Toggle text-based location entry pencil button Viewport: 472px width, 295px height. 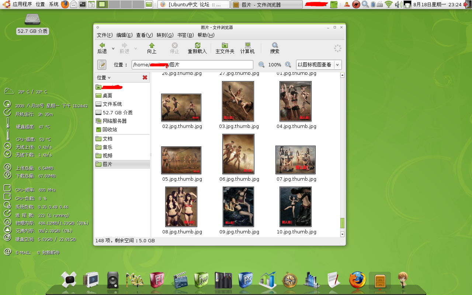pos(102,65)
